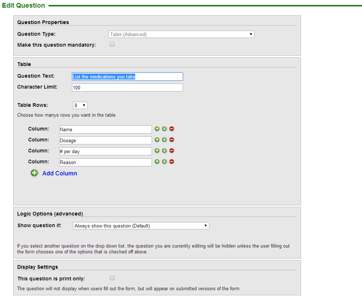Image resolution: width=362 pixels, height=299 pixels.
Task: Click the 'Character Limit:' label
Action: click(37, 87)
